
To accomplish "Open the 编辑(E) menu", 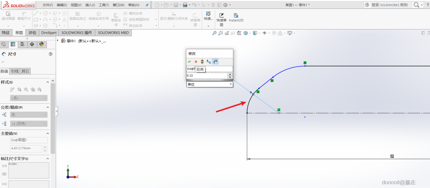I will tap(62, 5).
